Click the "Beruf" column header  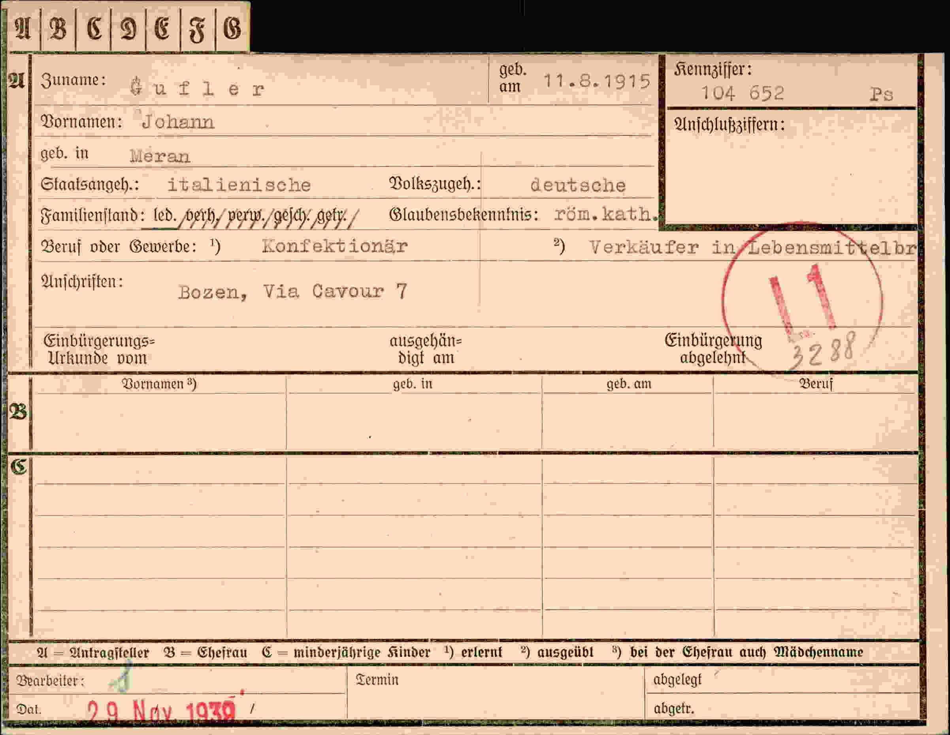pyautogui.click(x=816, y=384)
